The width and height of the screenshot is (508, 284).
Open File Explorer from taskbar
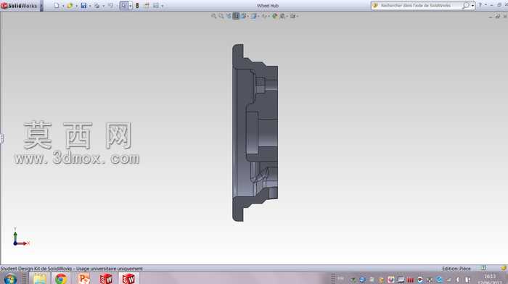(40, 279)
